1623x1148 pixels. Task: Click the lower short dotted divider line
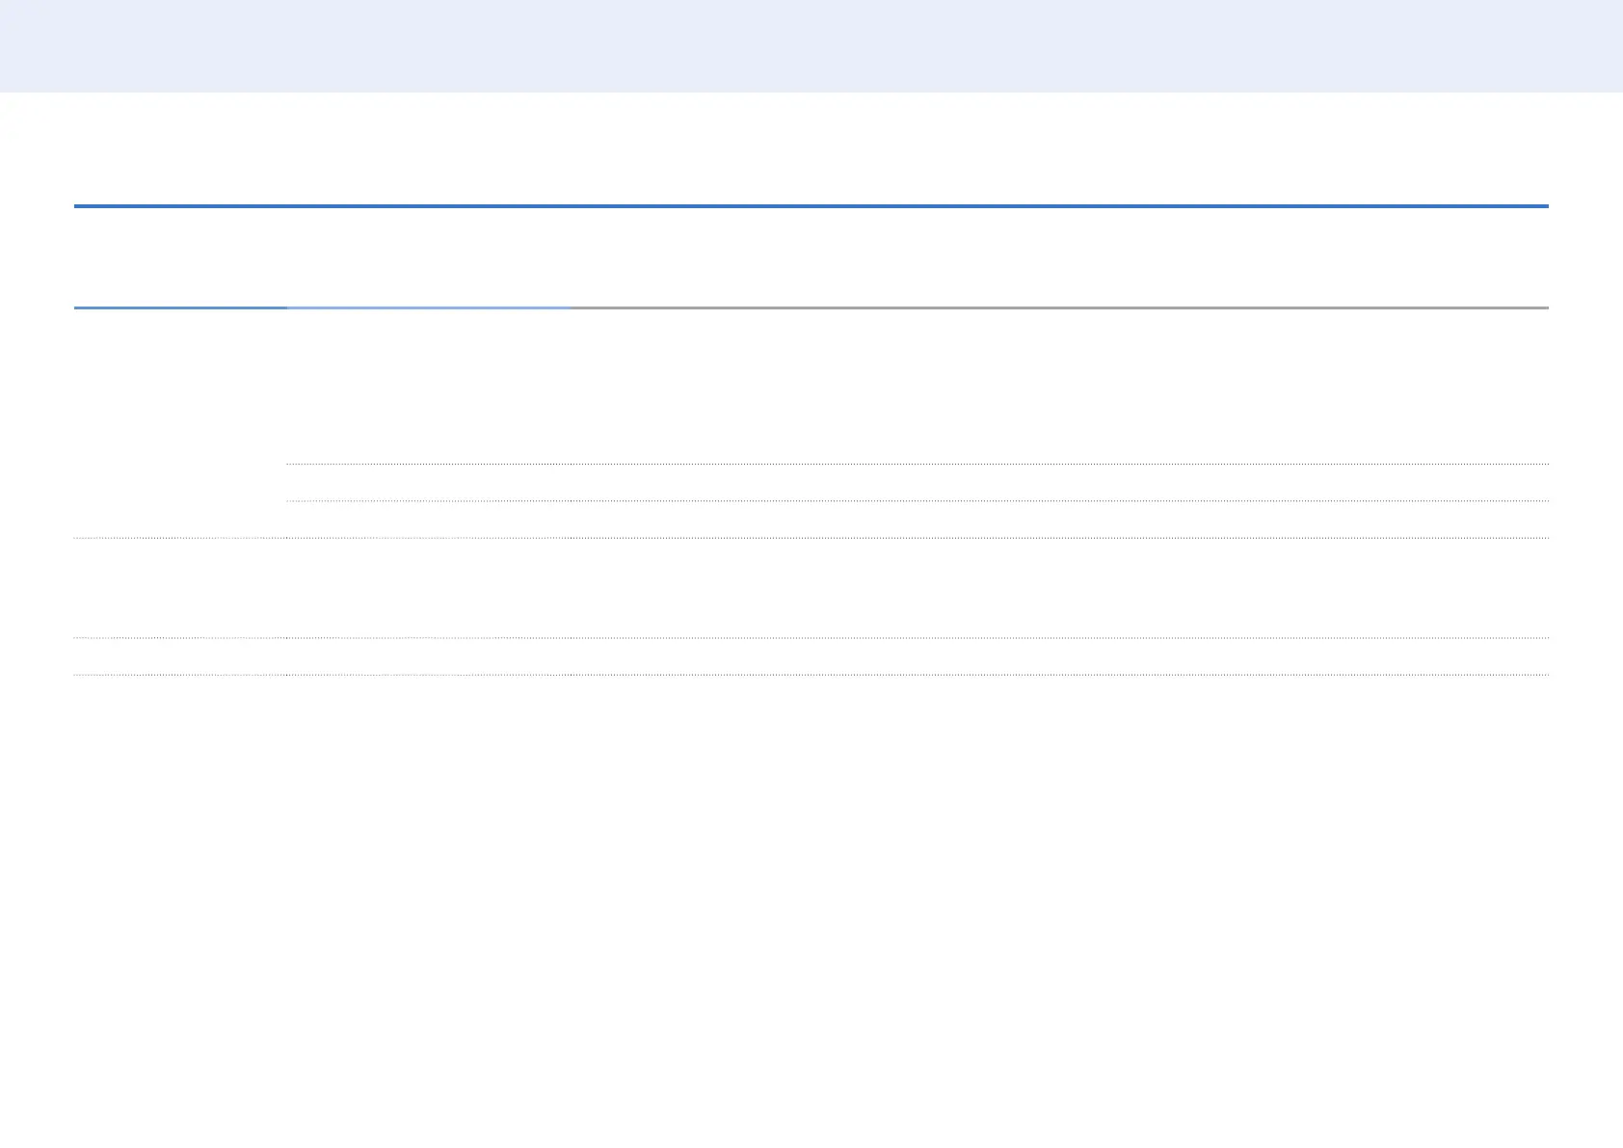pyautogui.click(x=918, y=501)
